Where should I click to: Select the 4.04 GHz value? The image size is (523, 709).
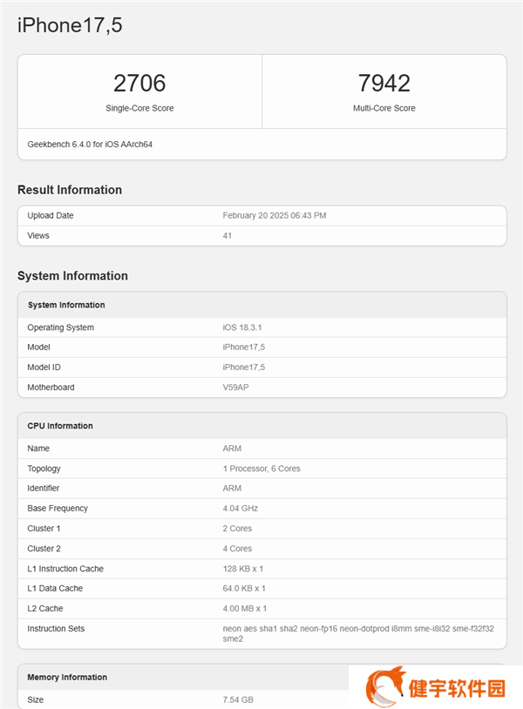pos(241,509)
